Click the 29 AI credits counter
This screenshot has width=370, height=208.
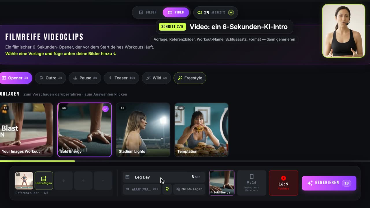pos(215,12)
